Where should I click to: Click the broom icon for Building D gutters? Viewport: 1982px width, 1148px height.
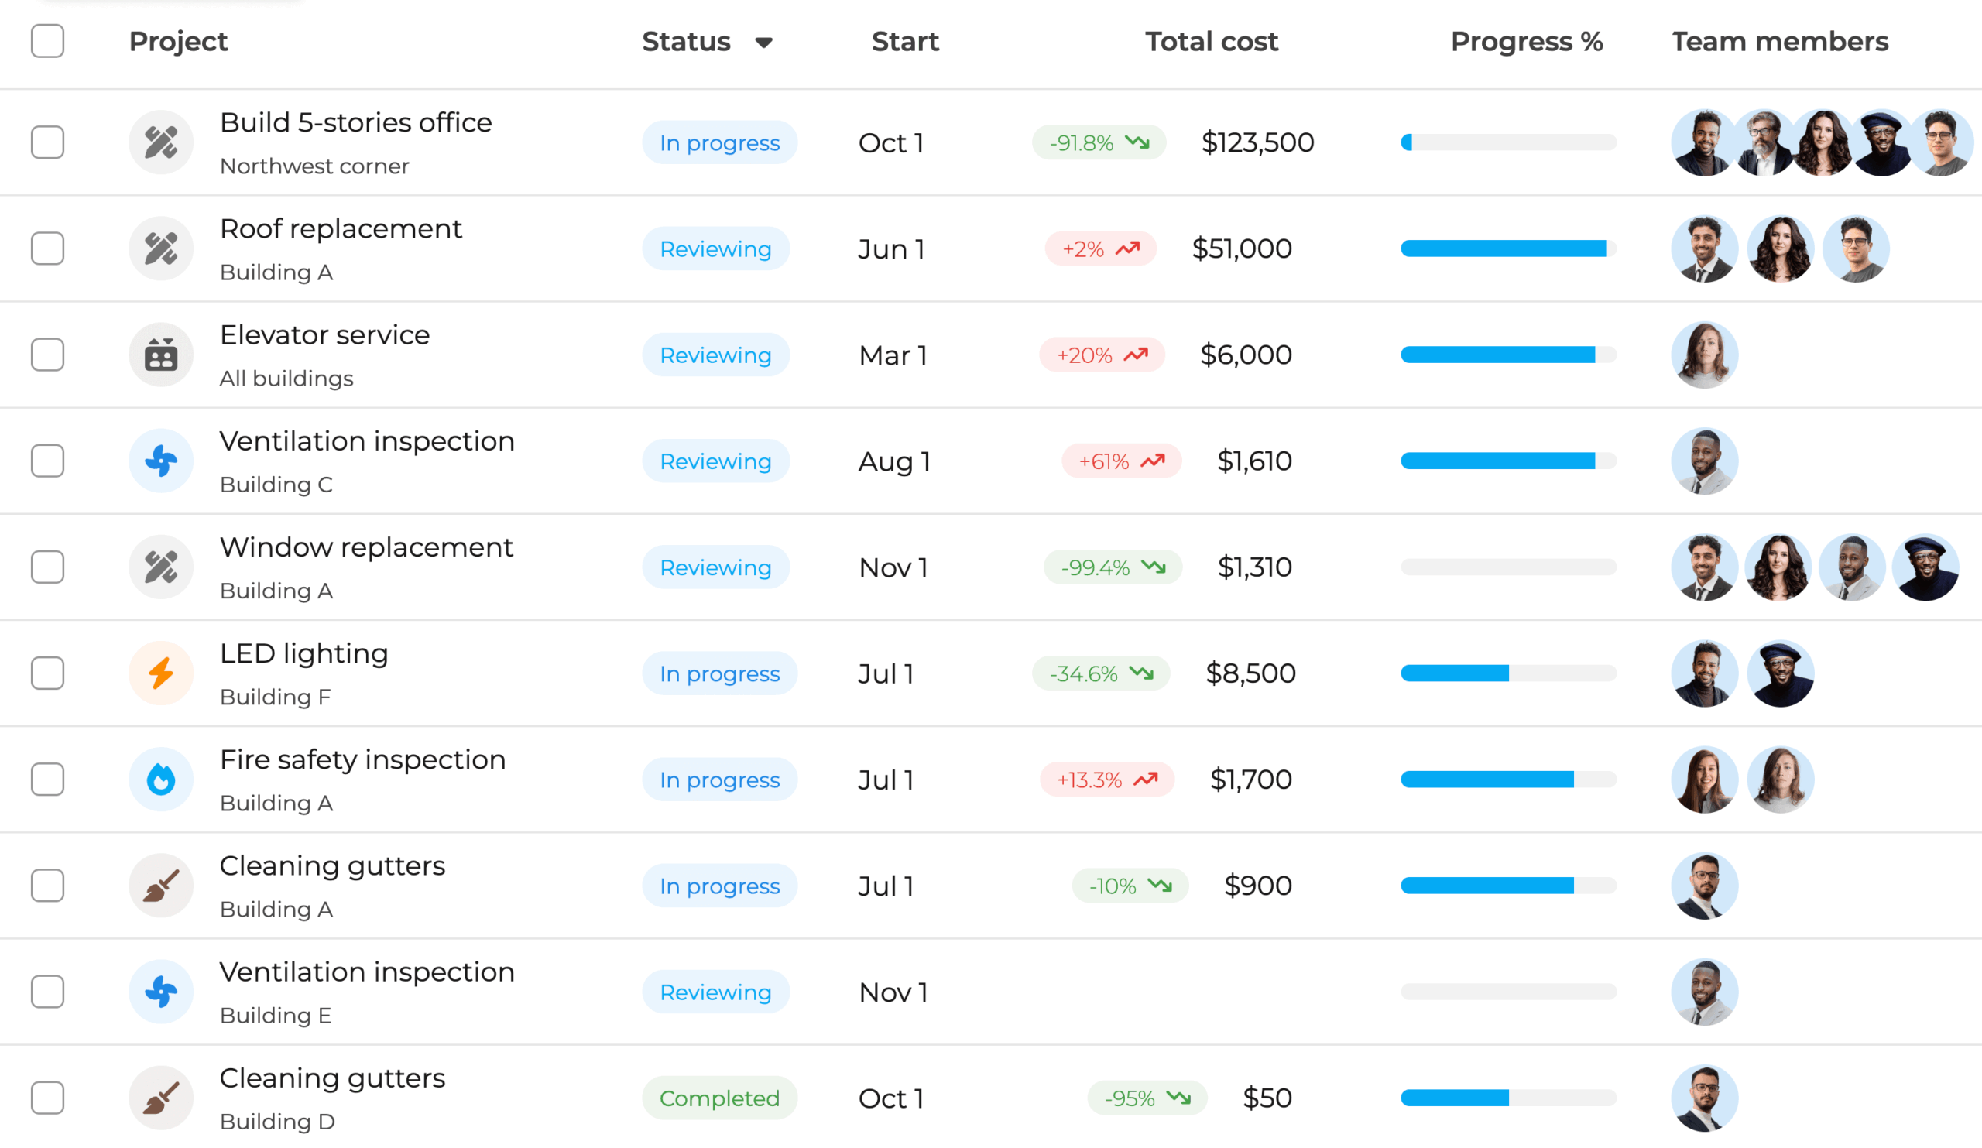pyautogui.click(x=161, y=1098)
